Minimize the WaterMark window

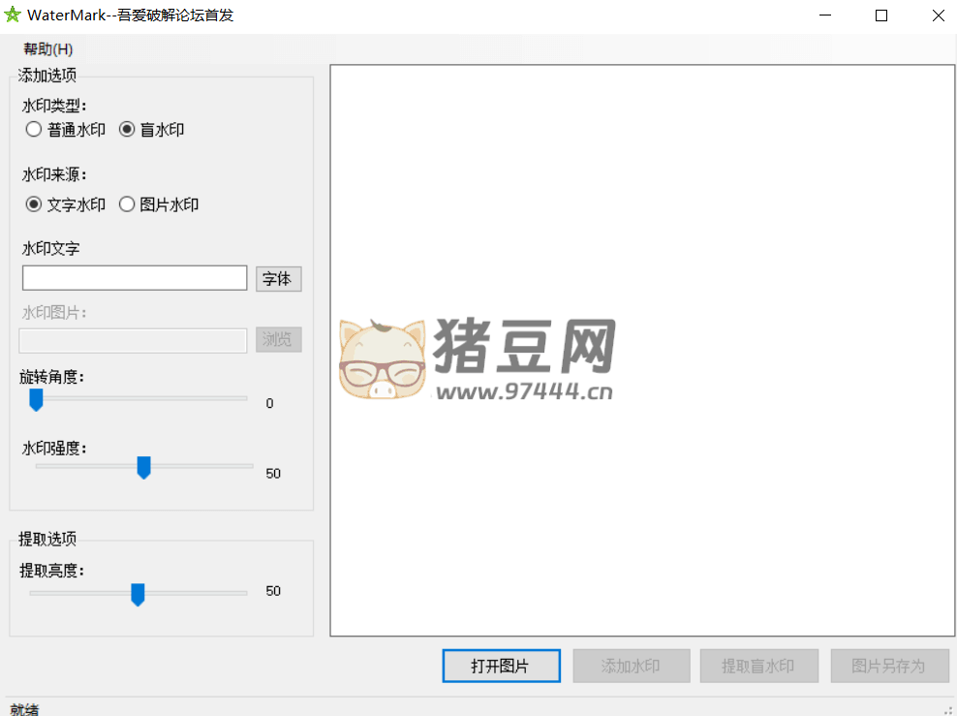pyautogui.click(x=825, y=16)
